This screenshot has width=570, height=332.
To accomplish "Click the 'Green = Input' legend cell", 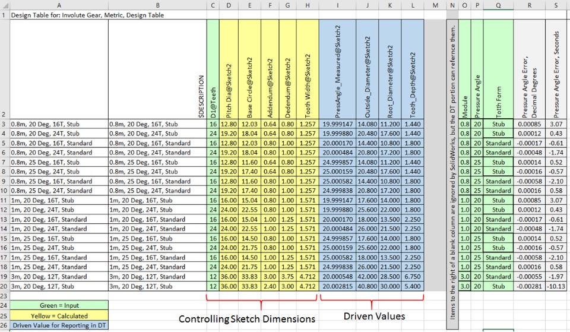I will click(59, 305).
